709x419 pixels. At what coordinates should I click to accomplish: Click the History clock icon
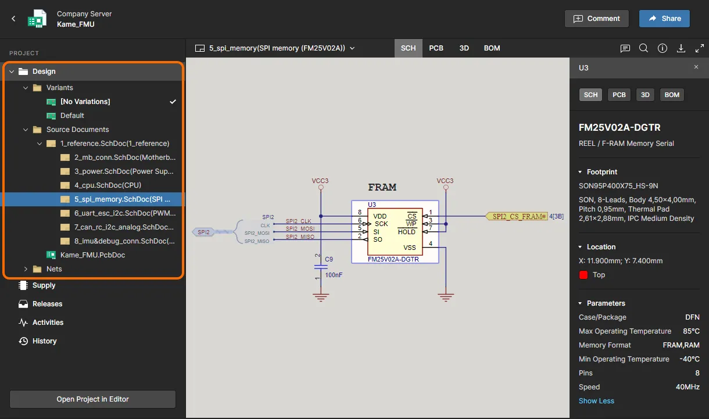(x=23, y=341)
